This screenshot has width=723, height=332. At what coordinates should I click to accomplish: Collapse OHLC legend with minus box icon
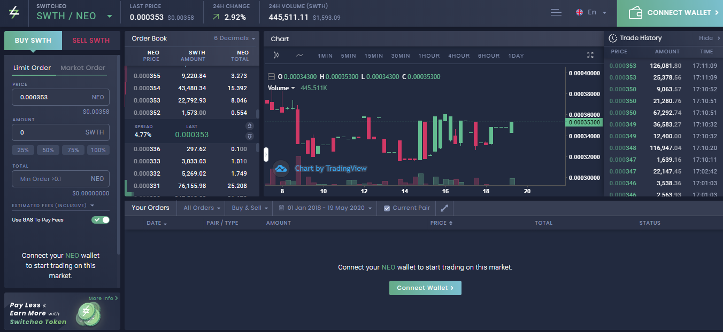click(x=271, y=76)
